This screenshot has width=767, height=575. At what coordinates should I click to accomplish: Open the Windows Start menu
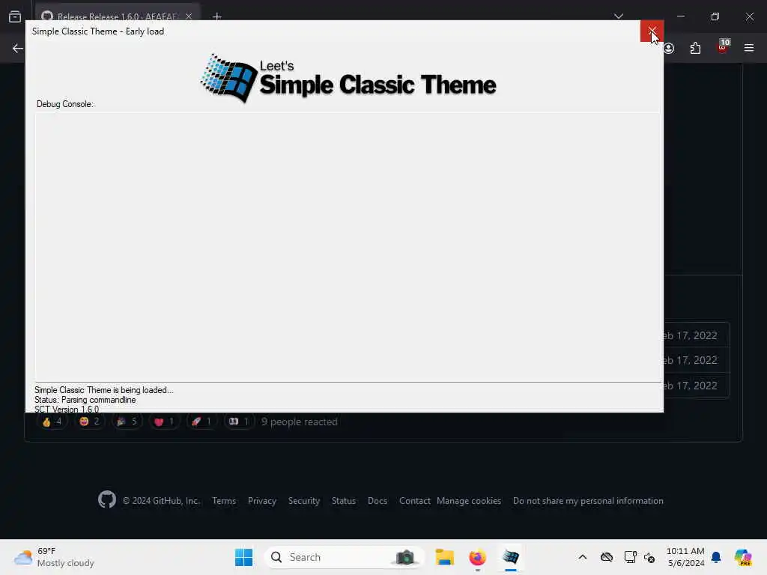coord(243,557)
